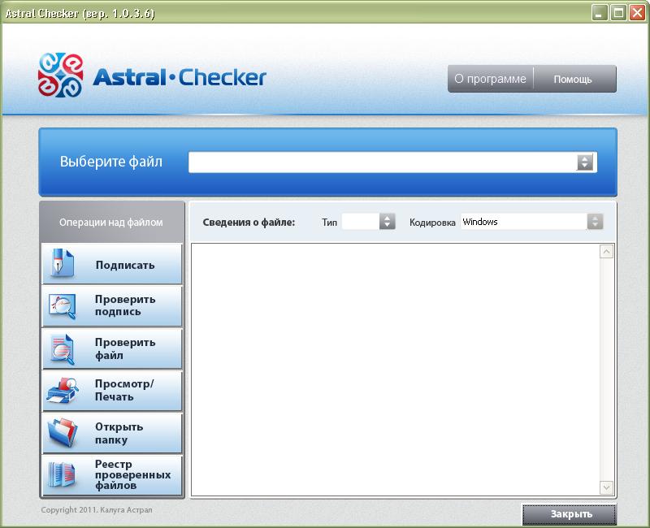
Task: Click the folder icon for Открыть папку
Action: point(63,433)
